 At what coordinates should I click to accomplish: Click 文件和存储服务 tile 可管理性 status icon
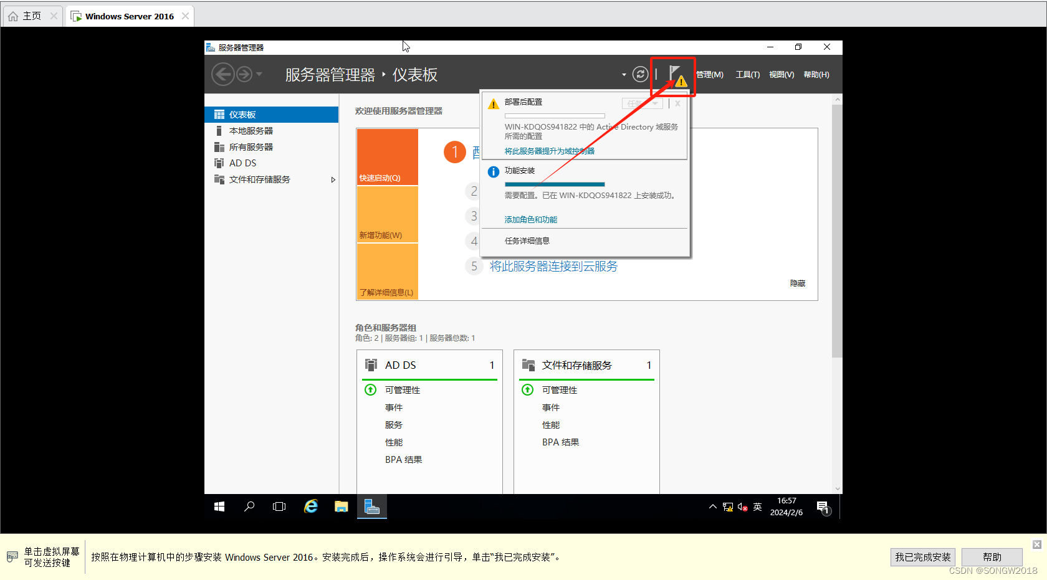528,389
